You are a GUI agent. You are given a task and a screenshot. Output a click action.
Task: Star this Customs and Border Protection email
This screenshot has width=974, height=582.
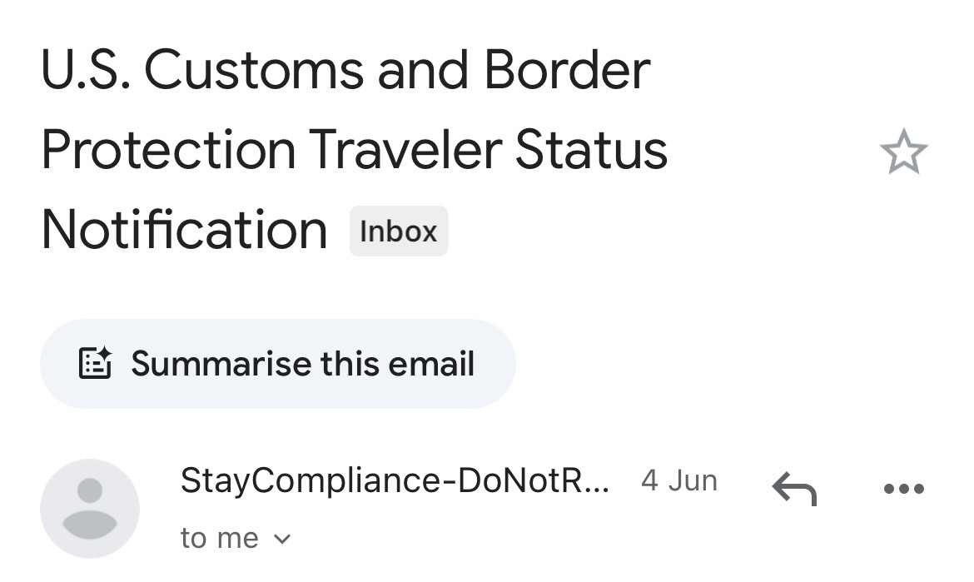tap(903, 154)
